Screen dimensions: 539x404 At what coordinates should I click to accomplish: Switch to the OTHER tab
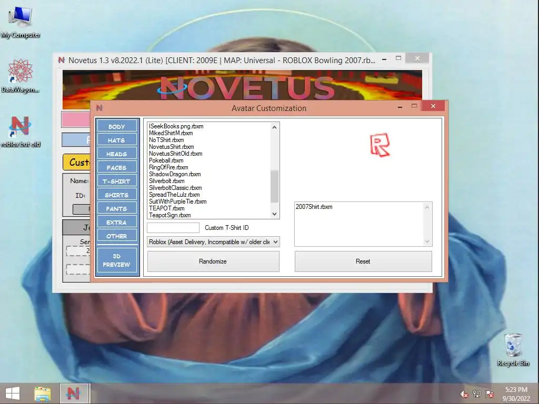click(117, 236)
